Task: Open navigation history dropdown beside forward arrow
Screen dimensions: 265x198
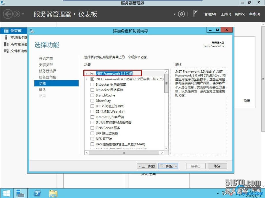Action: 23,14
